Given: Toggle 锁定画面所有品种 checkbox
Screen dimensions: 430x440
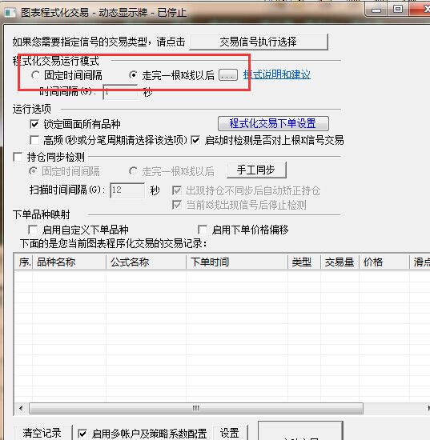Looking at the screenshot, I should [x=34, y=124].
